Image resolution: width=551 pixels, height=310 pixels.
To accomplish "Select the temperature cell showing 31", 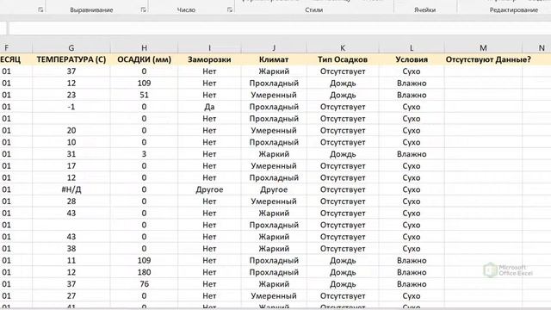I will (x=71, y=154).
